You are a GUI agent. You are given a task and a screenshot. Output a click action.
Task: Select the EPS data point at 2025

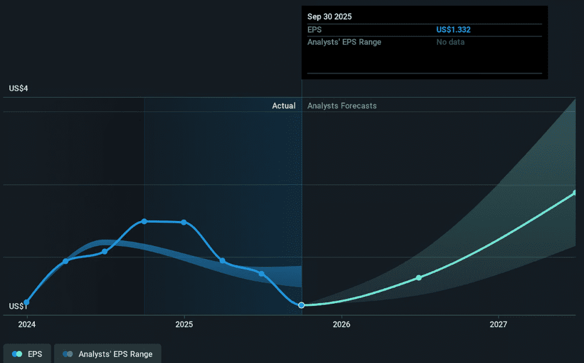(x=184, y=222)
